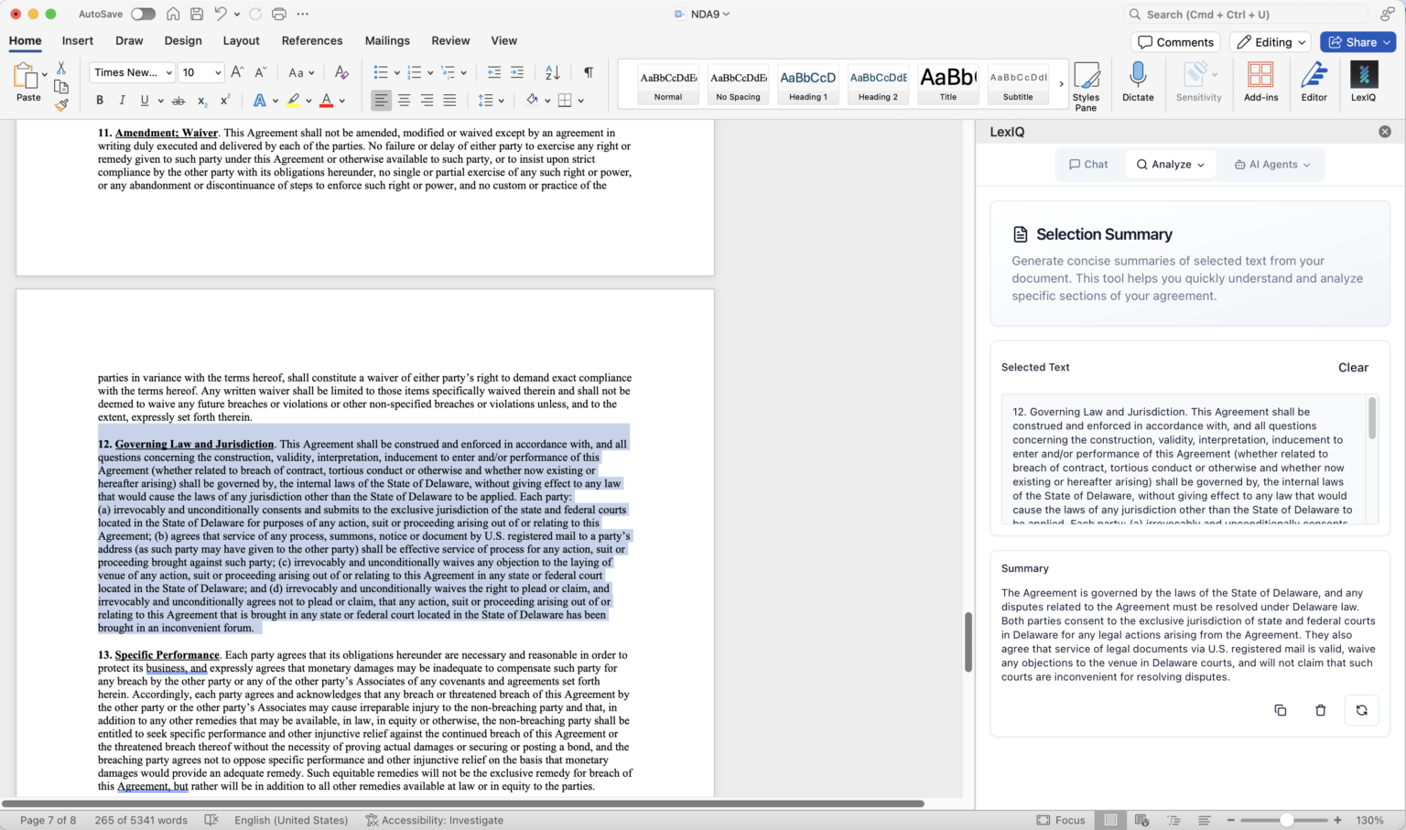Open the LexIQ pane icon in the ribbon

tap(1363, 83)
